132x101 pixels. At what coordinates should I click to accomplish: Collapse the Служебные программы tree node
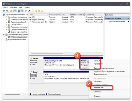(4, 17)
